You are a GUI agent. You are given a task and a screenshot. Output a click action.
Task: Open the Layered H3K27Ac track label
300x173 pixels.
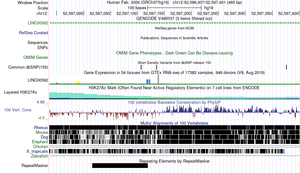tap(21, 92)
